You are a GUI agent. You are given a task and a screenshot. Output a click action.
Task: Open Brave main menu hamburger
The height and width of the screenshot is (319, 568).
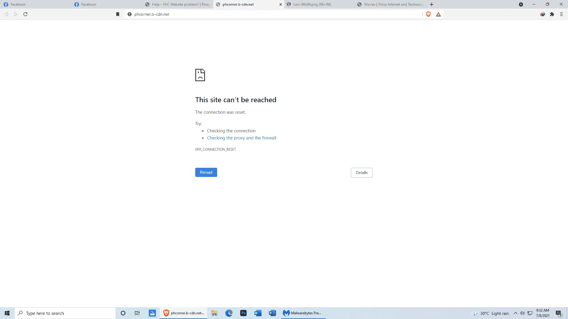(x=561, y=14)
